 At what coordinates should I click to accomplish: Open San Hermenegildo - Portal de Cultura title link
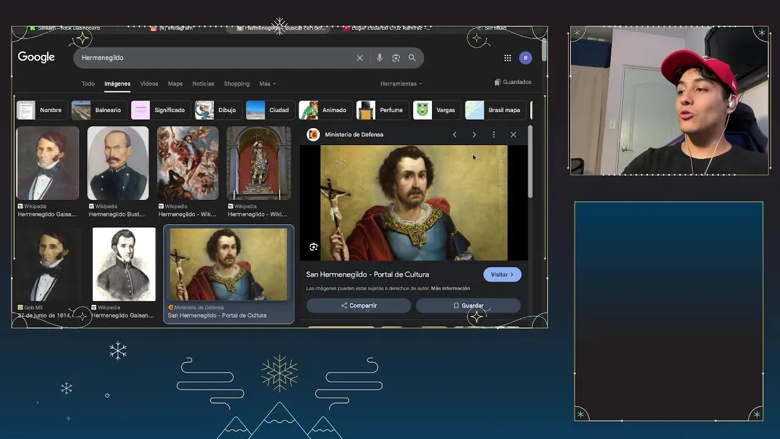tap(367, 274)
